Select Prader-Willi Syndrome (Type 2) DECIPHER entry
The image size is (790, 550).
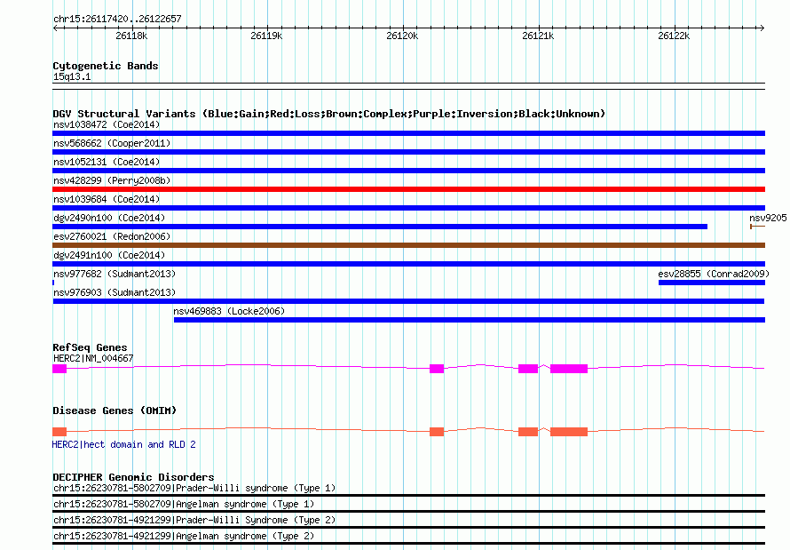[x=194, y=521]
